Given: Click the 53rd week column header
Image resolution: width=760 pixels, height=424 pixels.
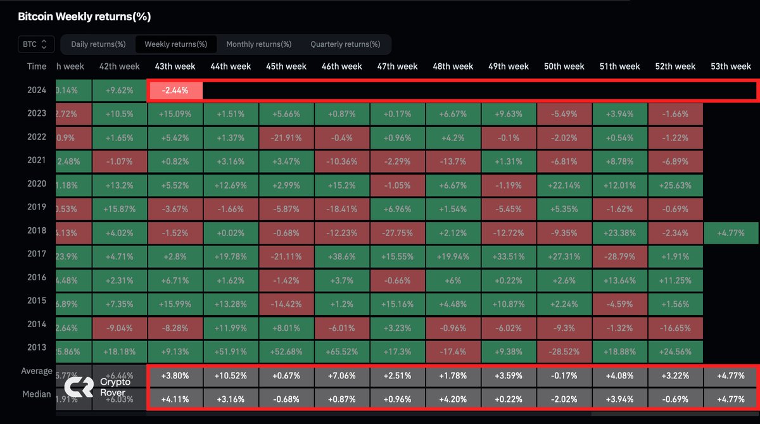Looking at the screenshot, I should [x=731, y=66].
